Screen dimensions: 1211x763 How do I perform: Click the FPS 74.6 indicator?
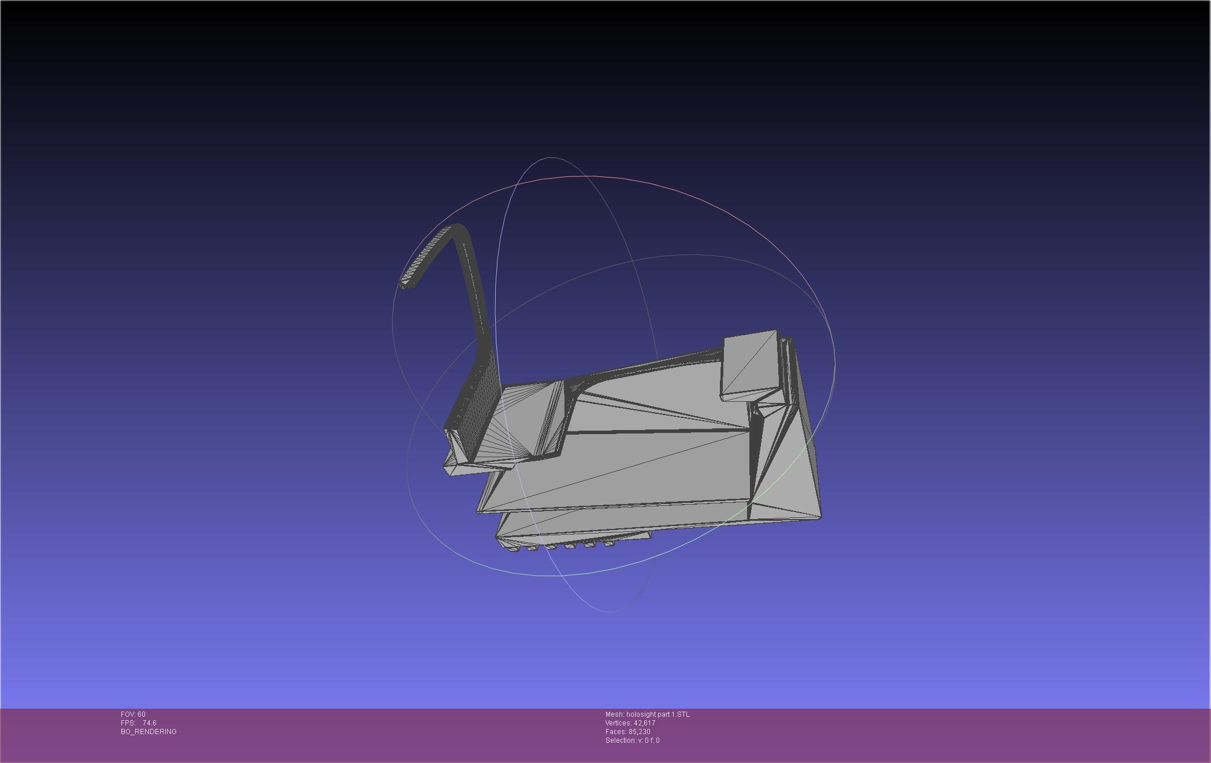pos(139,723)
